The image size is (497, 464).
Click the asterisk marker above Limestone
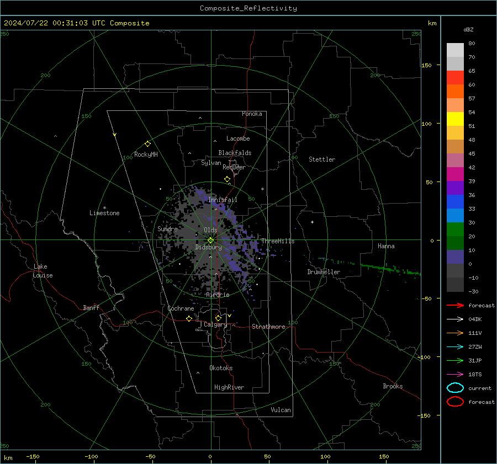tap(104, 208)
